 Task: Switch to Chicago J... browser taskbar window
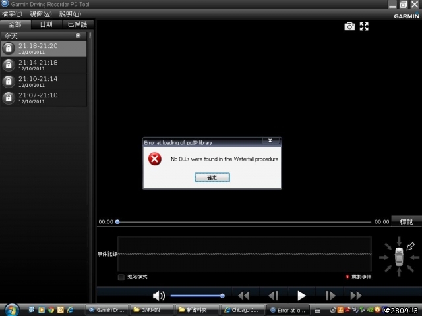(242, 310)
